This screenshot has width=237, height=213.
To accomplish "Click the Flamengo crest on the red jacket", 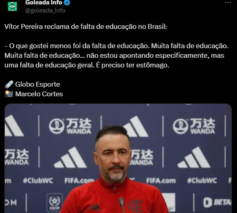I will click(x=135, y=206).
